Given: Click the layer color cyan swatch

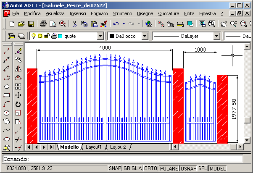Looking at the screenshot, I should point(60,36).
